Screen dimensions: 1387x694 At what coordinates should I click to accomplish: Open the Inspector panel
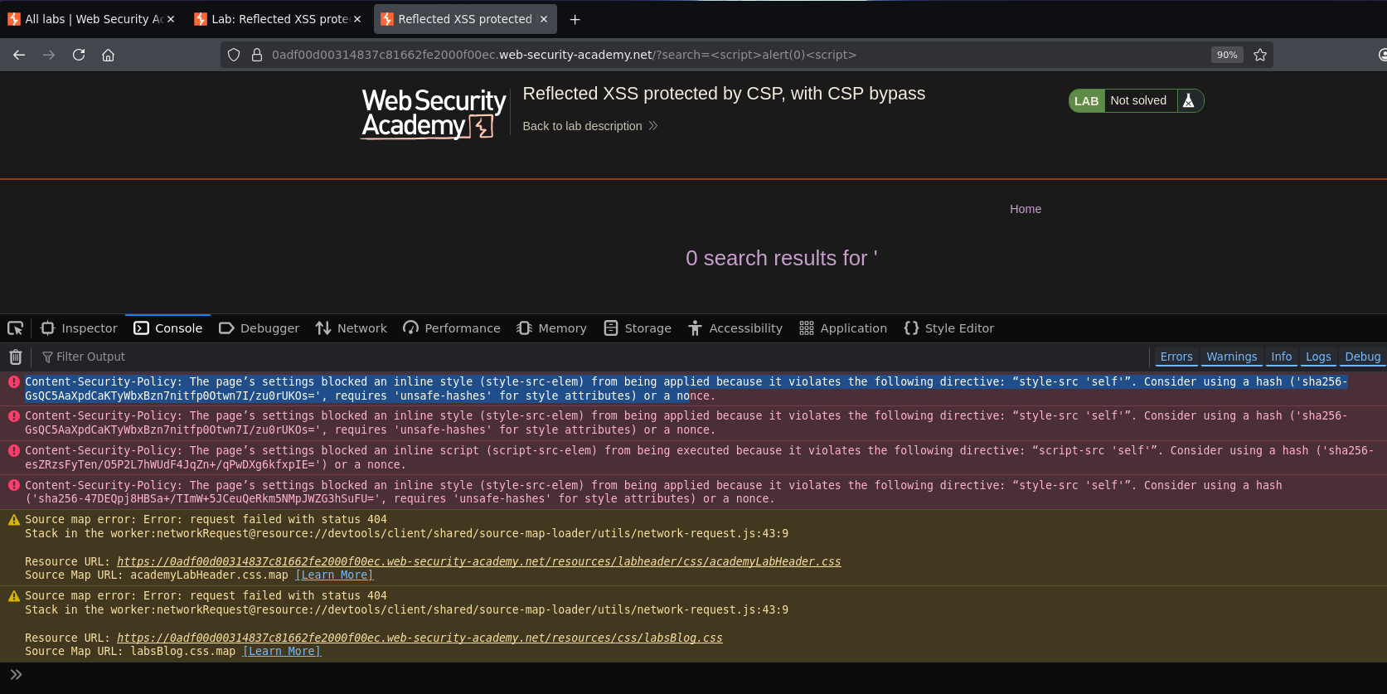coord(79,328)
